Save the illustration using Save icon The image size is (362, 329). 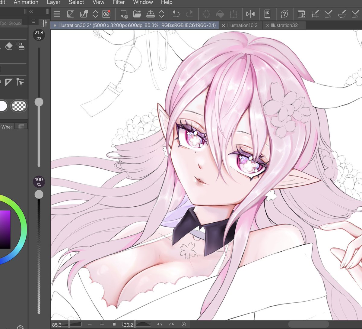[x=150, y=14]
